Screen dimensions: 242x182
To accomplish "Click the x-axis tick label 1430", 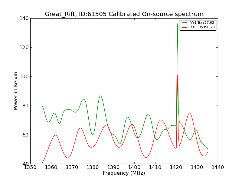I will pyautogui.click(x=197, y=167).
